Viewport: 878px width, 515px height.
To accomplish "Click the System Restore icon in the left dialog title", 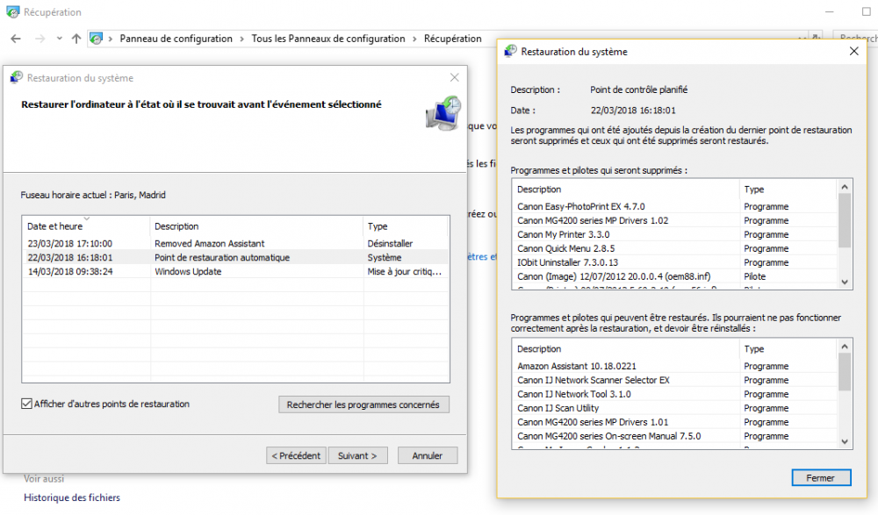I will (16, 78).
